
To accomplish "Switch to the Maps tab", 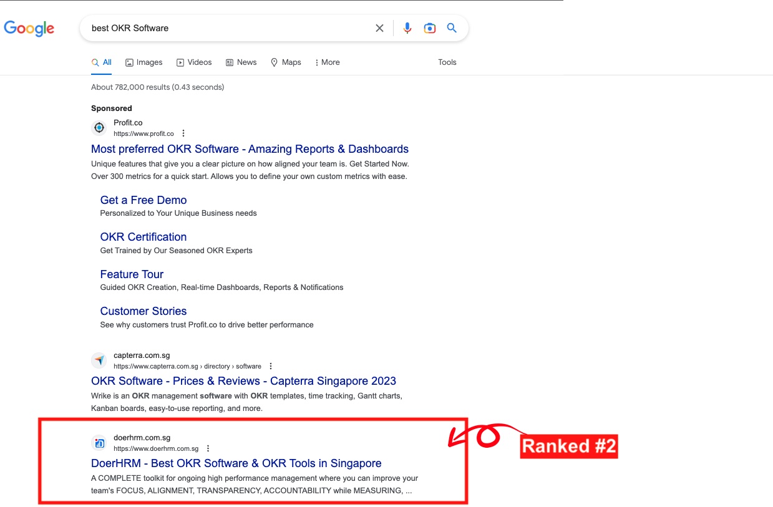I will coord(286,62).
